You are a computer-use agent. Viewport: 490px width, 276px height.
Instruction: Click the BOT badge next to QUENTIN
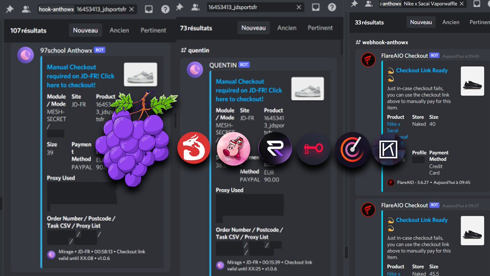pos(244,65)
